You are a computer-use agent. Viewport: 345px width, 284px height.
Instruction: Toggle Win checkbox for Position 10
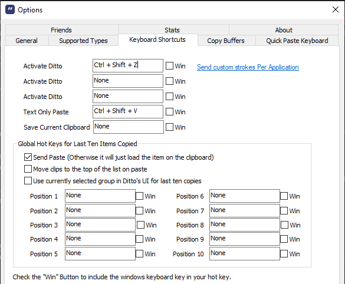[284, 254]
